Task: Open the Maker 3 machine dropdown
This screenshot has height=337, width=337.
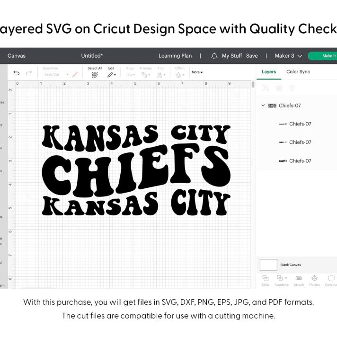Action: pos(288,56)
